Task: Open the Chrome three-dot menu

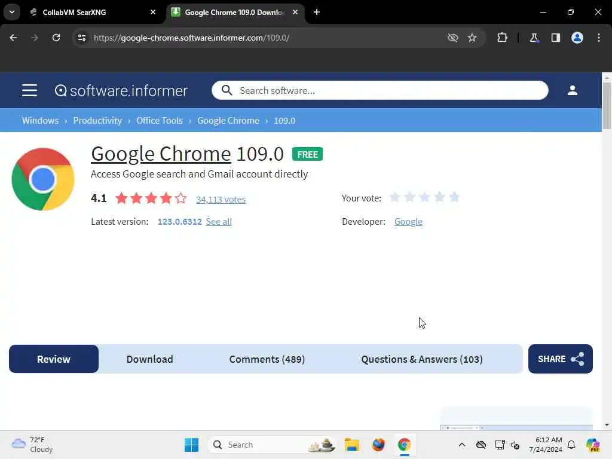Action: [599, 38]
